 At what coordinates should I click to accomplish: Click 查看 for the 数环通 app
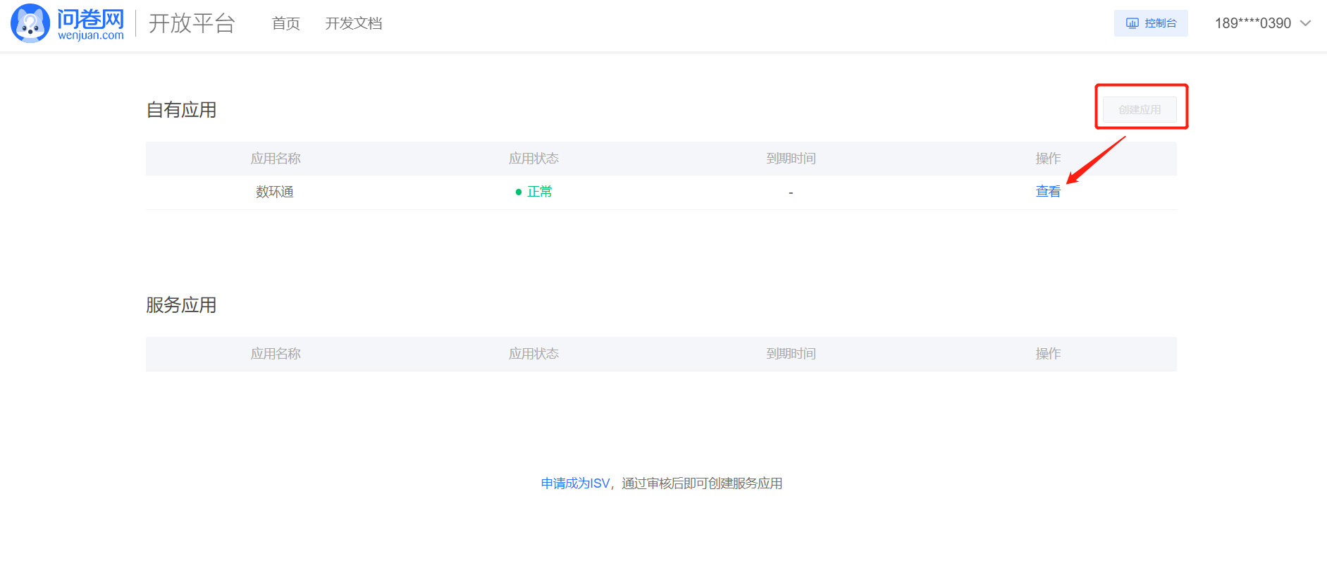[1048, 192]
